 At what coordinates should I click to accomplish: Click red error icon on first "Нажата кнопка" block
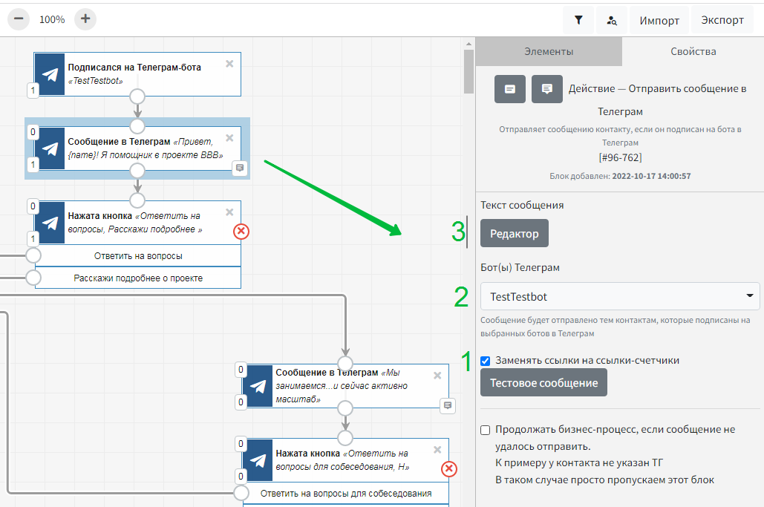pos(241,232)
